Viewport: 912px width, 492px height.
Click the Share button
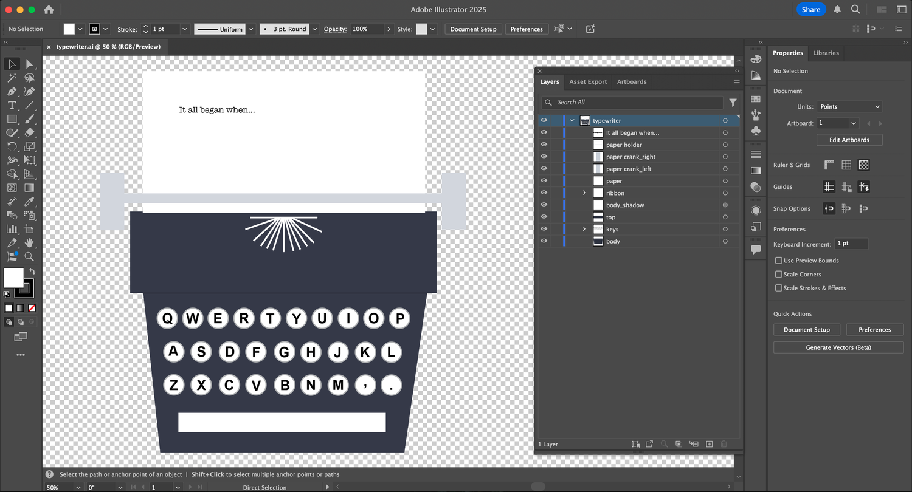[811, 9]
